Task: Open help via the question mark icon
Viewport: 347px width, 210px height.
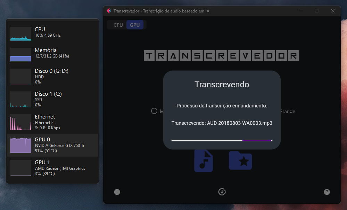Action: (327, 192)
